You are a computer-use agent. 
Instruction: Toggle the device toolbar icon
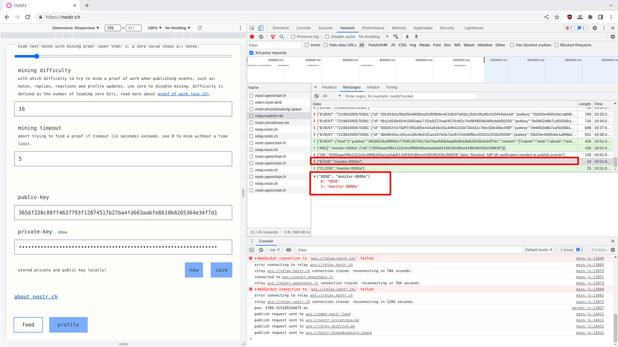[x=261, y=28]
